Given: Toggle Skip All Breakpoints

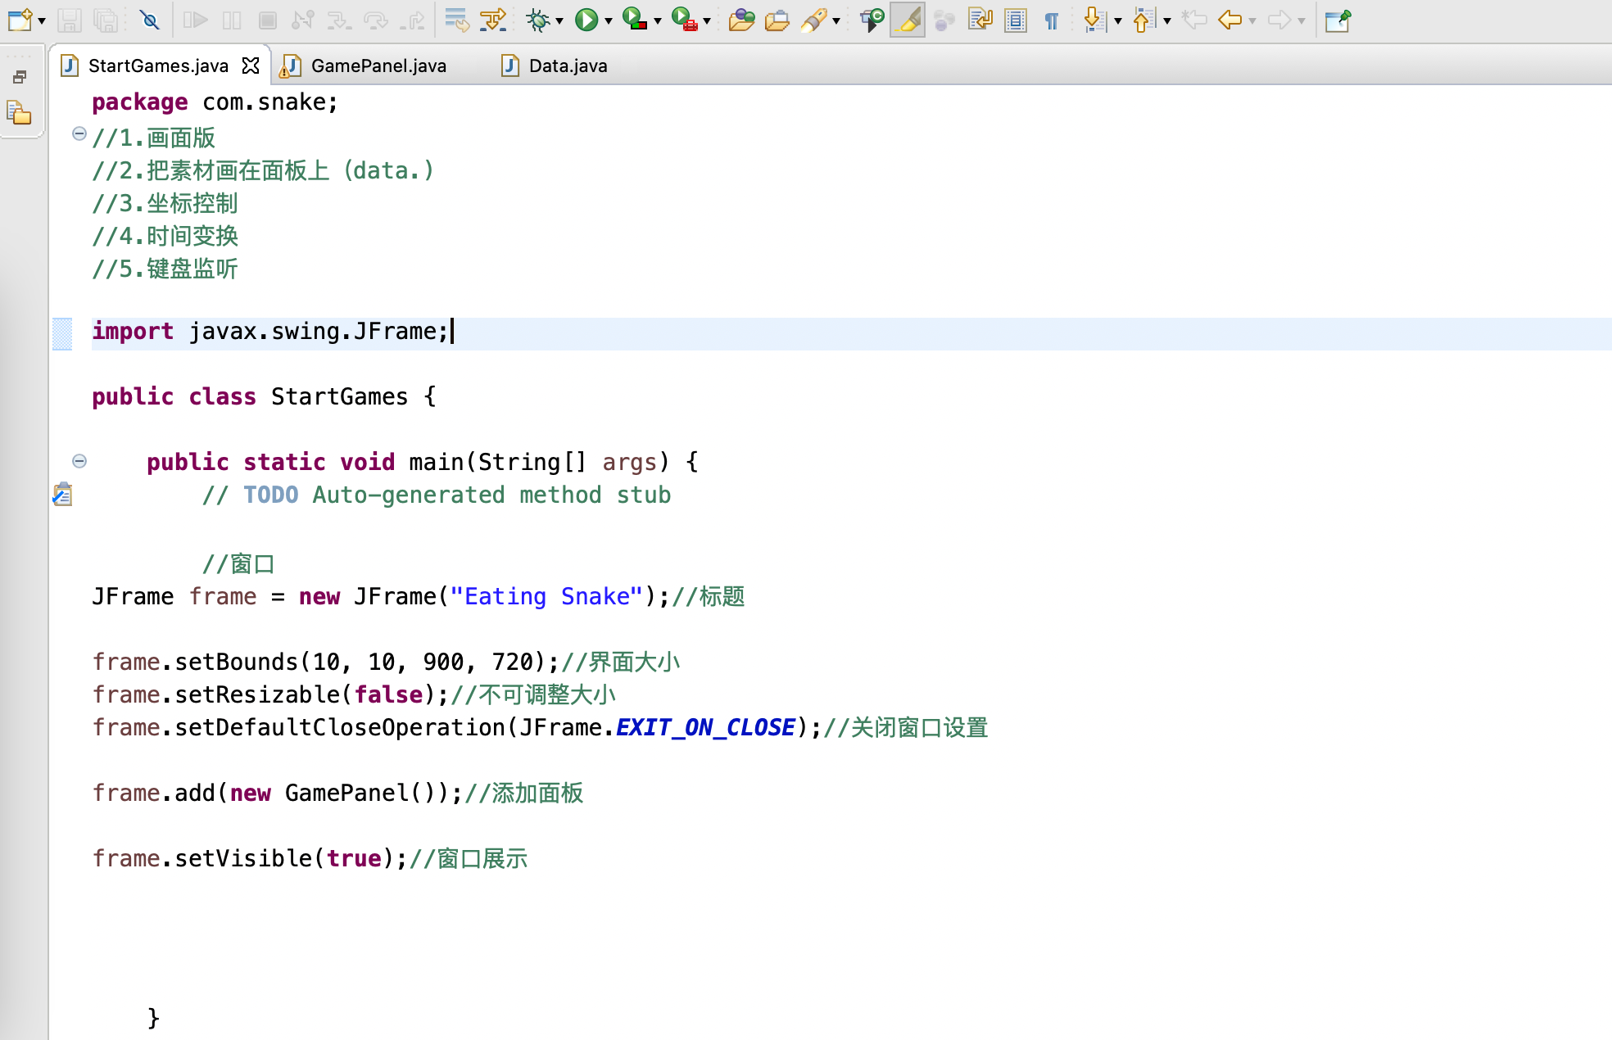Looking at the screenshot, I should 149,20.
